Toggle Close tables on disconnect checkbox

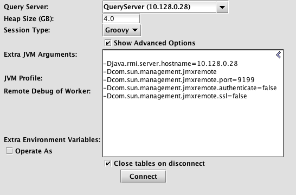[x=108, y=164]
